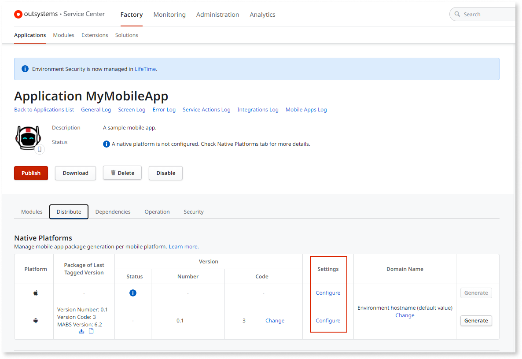Open the Administration section
The width and height of the screenshot is (522, 359).
pyautogui.click(x=217, y=15)
